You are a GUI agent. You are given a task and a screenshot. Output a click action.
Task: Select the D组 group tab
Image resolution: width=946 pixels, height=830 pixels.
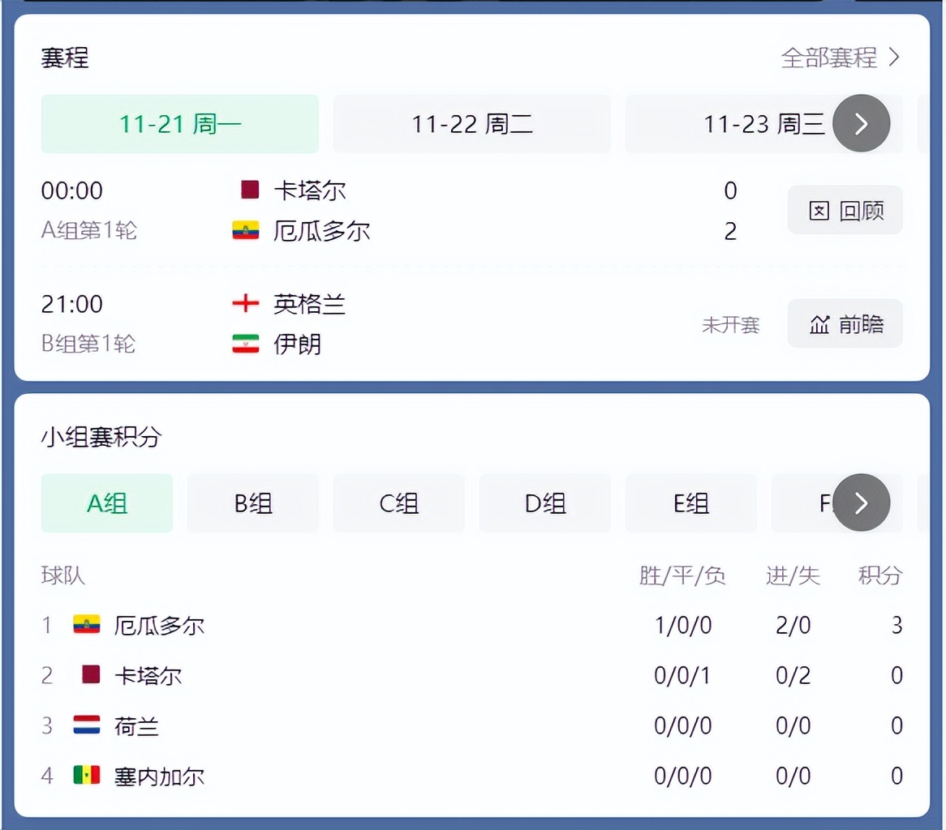544,503
